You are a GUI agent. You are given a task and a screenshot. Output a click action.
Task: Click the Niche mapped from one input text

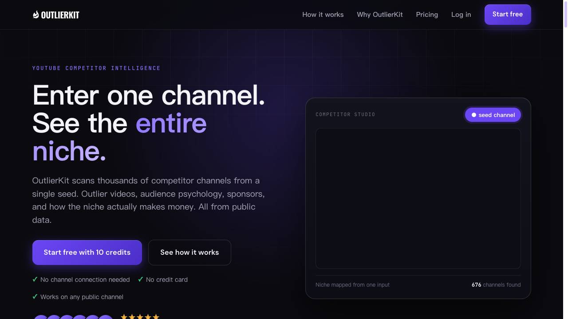click(x=352, y=285)
